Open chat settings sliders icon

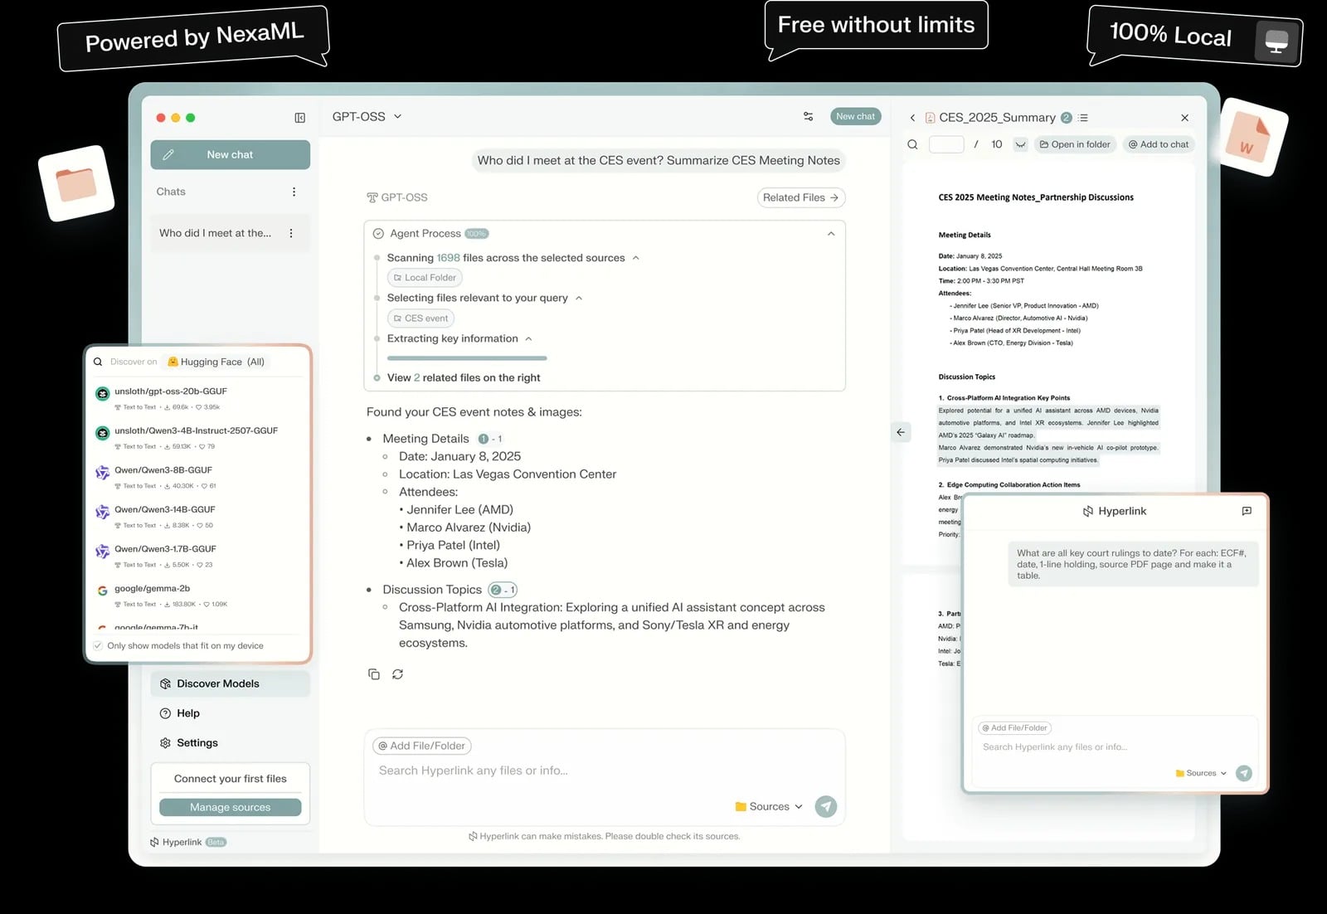tap(808, 117)
